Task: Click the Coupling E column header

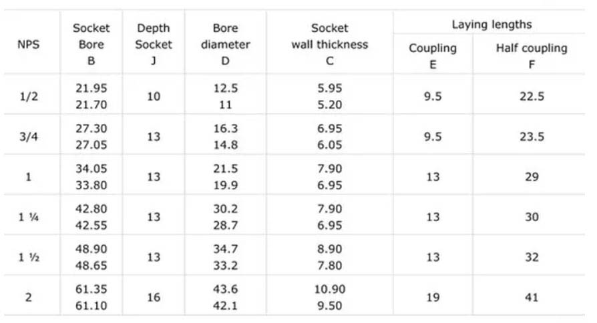Action: tap(432, 56)
